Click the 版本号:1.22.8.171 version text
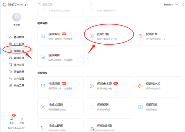Image resolution: width=185 pixels, height=132 pixels. 17,128
